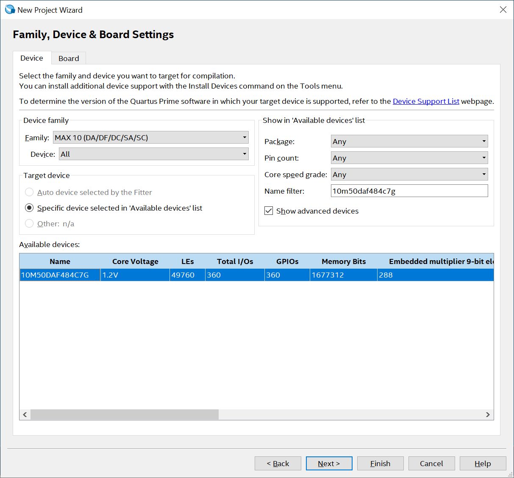This screenshot has width=514, height=478.
Task: Open the Family dropdown
Action: tap(150, 138)
